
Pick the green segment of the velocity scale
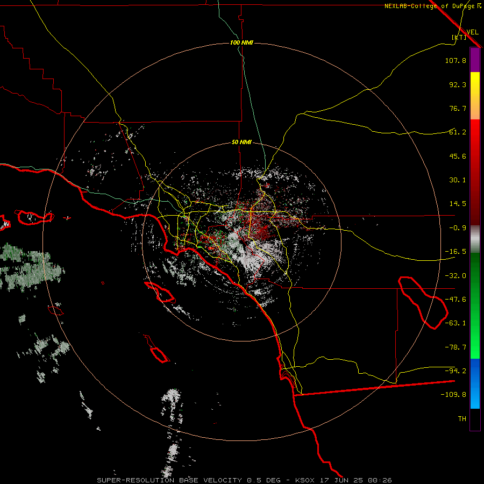coord(475,305)
